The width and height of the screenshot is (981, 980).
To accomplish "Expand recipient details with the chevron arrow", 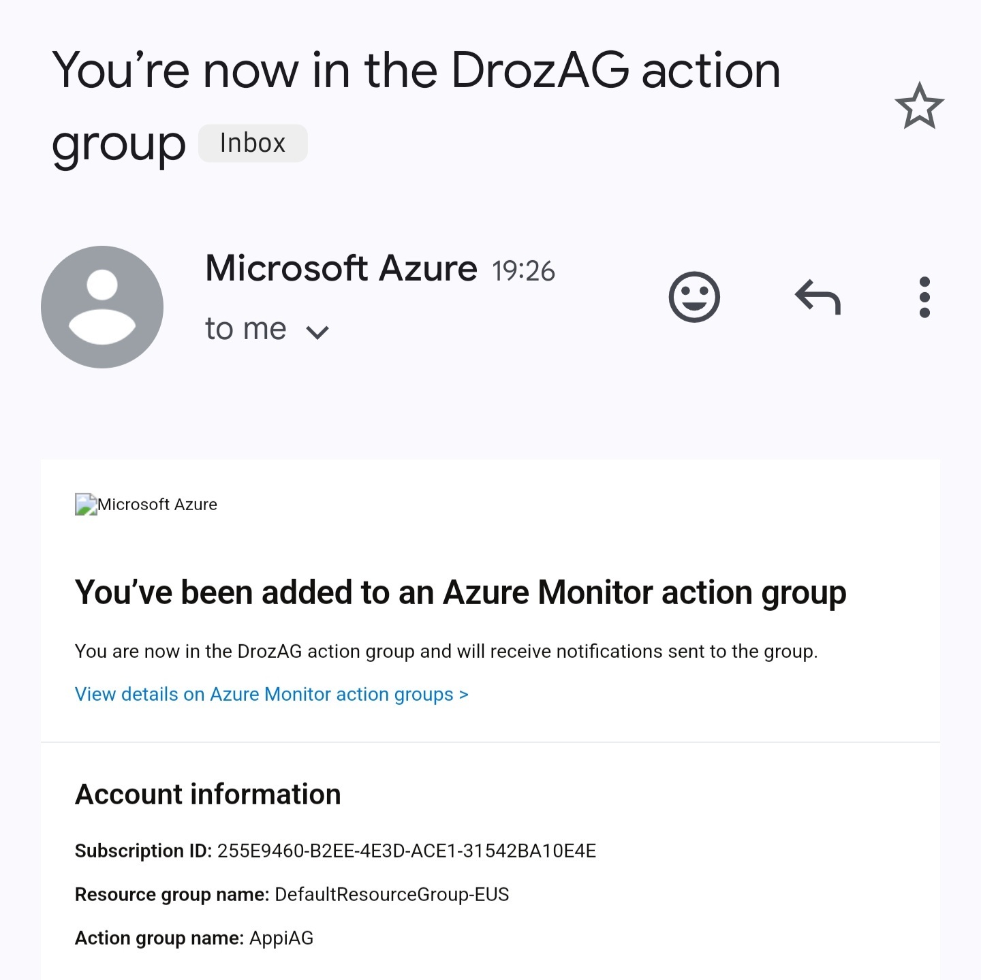I will tap(317, 332).
